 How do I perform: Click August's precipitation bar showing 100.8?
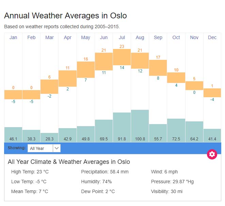140,124
